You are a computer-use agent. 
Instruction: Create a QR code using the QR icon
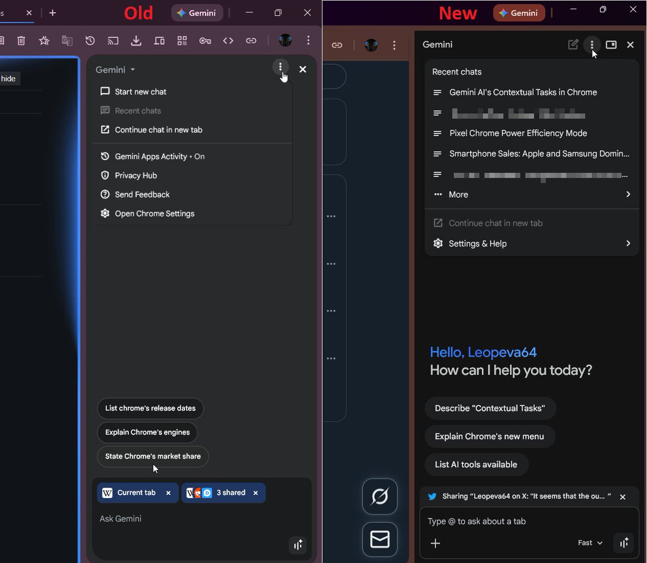click(182, 40)
